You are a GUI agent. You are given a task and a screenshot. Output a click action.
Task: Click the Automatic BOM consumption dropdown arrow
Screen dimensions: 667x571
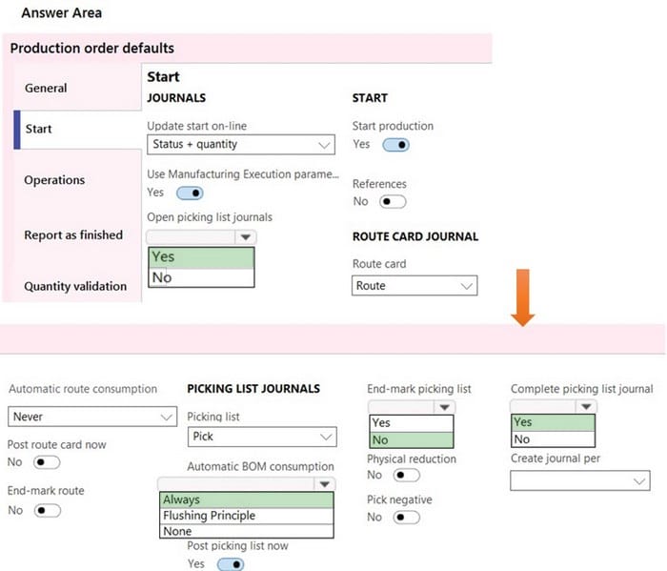(x=325, y=484)
